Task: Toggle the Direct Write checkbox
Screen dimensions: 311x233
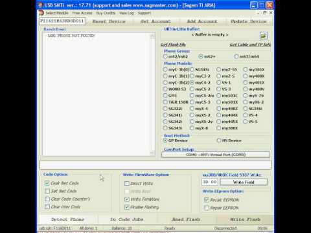Action: 127,184
